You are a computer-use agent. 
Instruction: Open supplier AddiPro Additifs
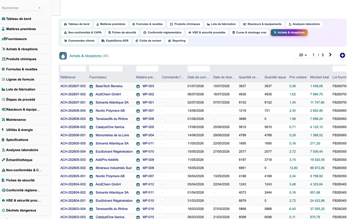pyautogui.click(x=107, y=160)
